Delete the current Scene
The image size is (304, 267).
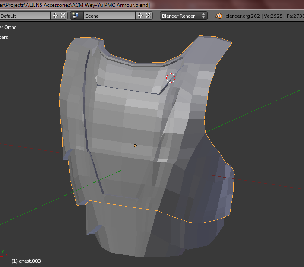point(148,16)
